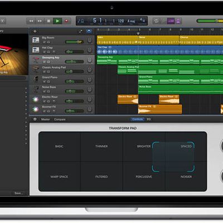Click the automation button in track header bar

(81, 31)
